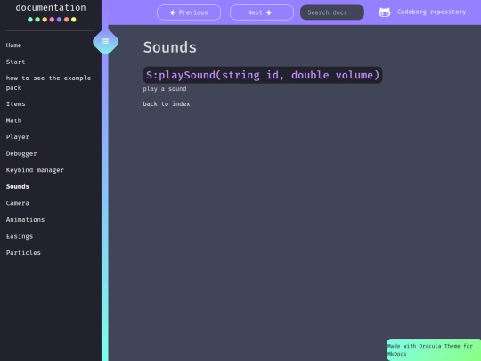Open the Player page
The image size is (481, 361).
(x=18, y=137)
